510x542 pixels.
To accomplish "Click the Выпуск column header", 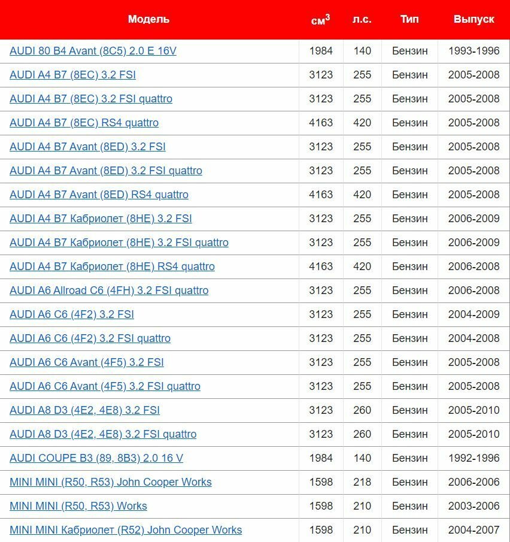I will tap(473, 19).
